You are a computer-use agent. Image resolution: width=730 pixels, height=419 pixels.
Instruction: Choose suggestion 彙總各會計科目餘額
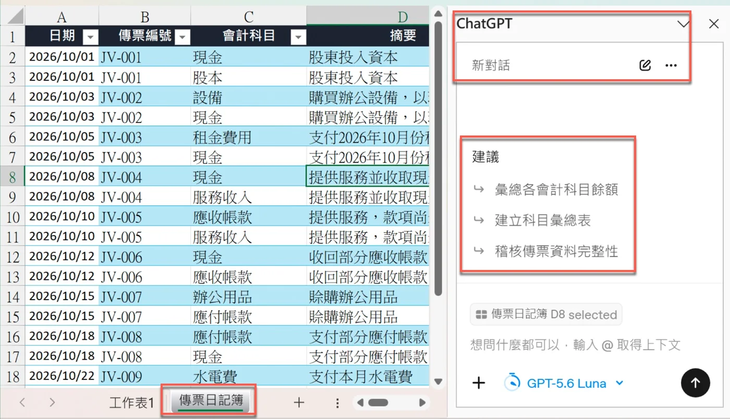[556, 189]
